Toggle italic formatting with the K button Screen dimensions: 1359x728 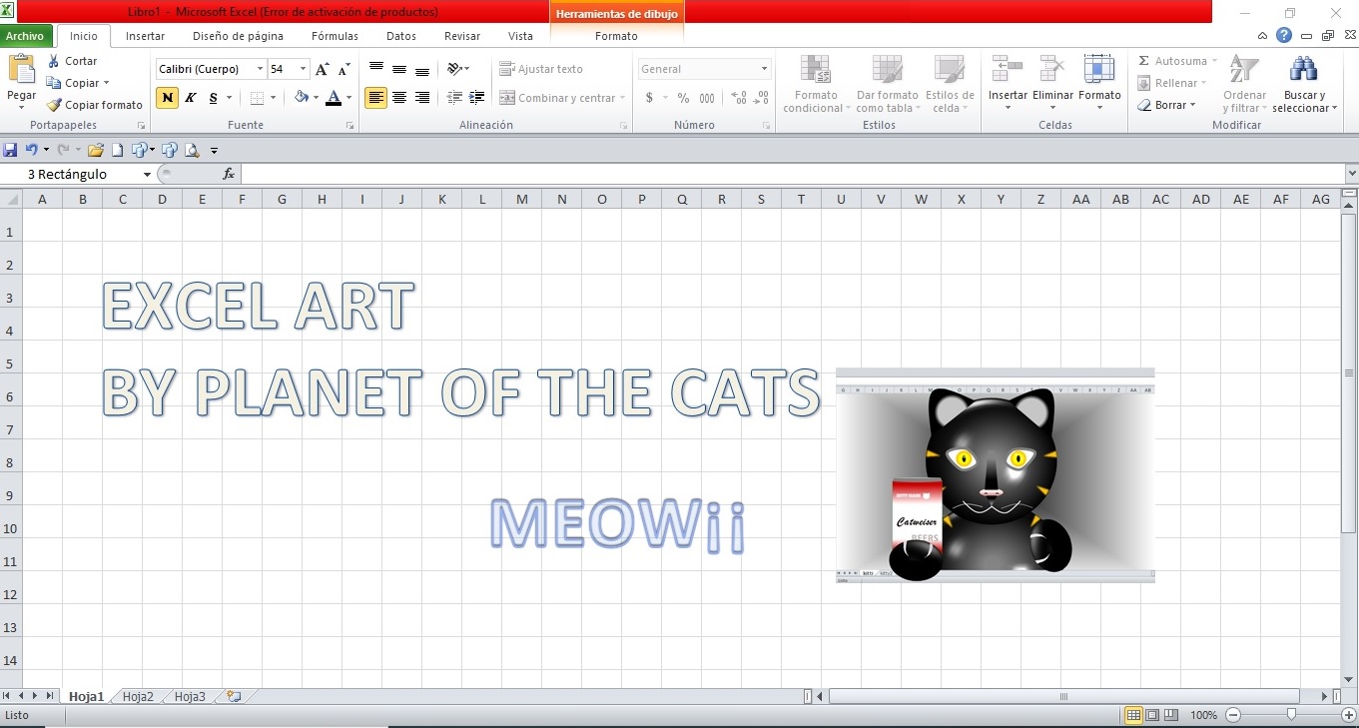pos(189,98)
